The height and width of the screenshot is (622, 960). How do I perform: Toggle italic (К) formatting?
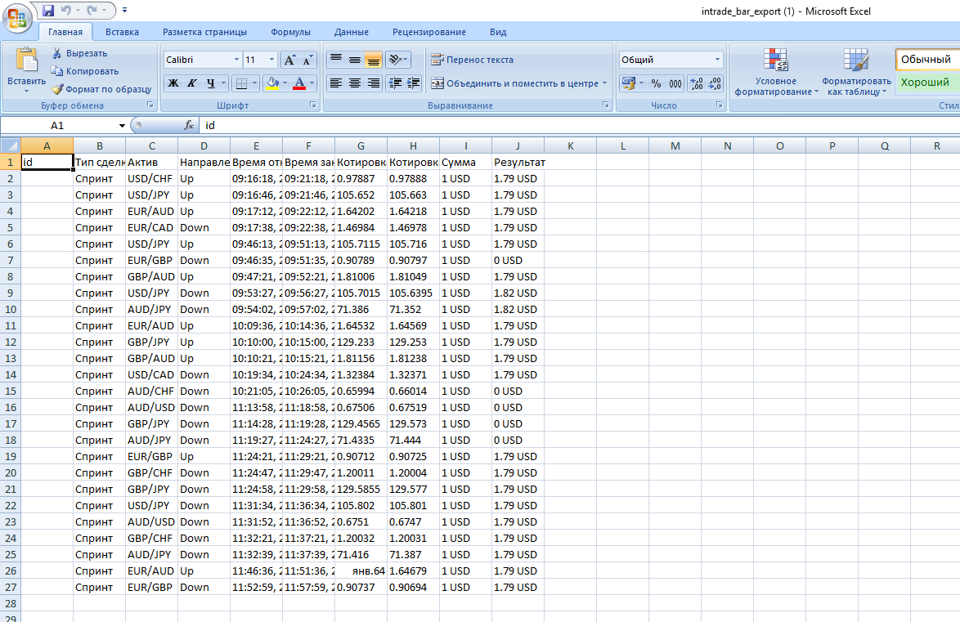pyautogui.click(x=191, y=83)
